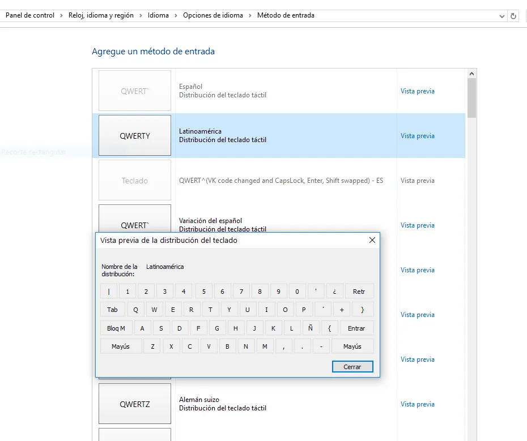Click the | key in preview
Image resolution: width=527 pixels, height=441 pixels.
pyautogui.click(x=109, y=291)
